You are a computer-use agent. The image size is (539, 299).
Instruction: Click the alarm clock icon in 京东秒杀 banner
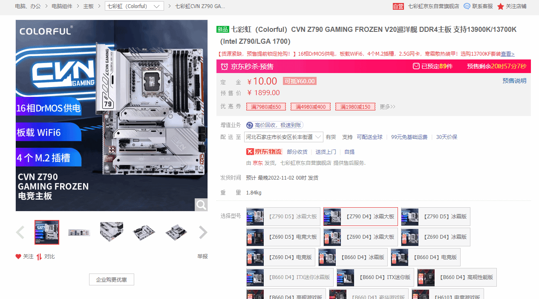(224, 66)
